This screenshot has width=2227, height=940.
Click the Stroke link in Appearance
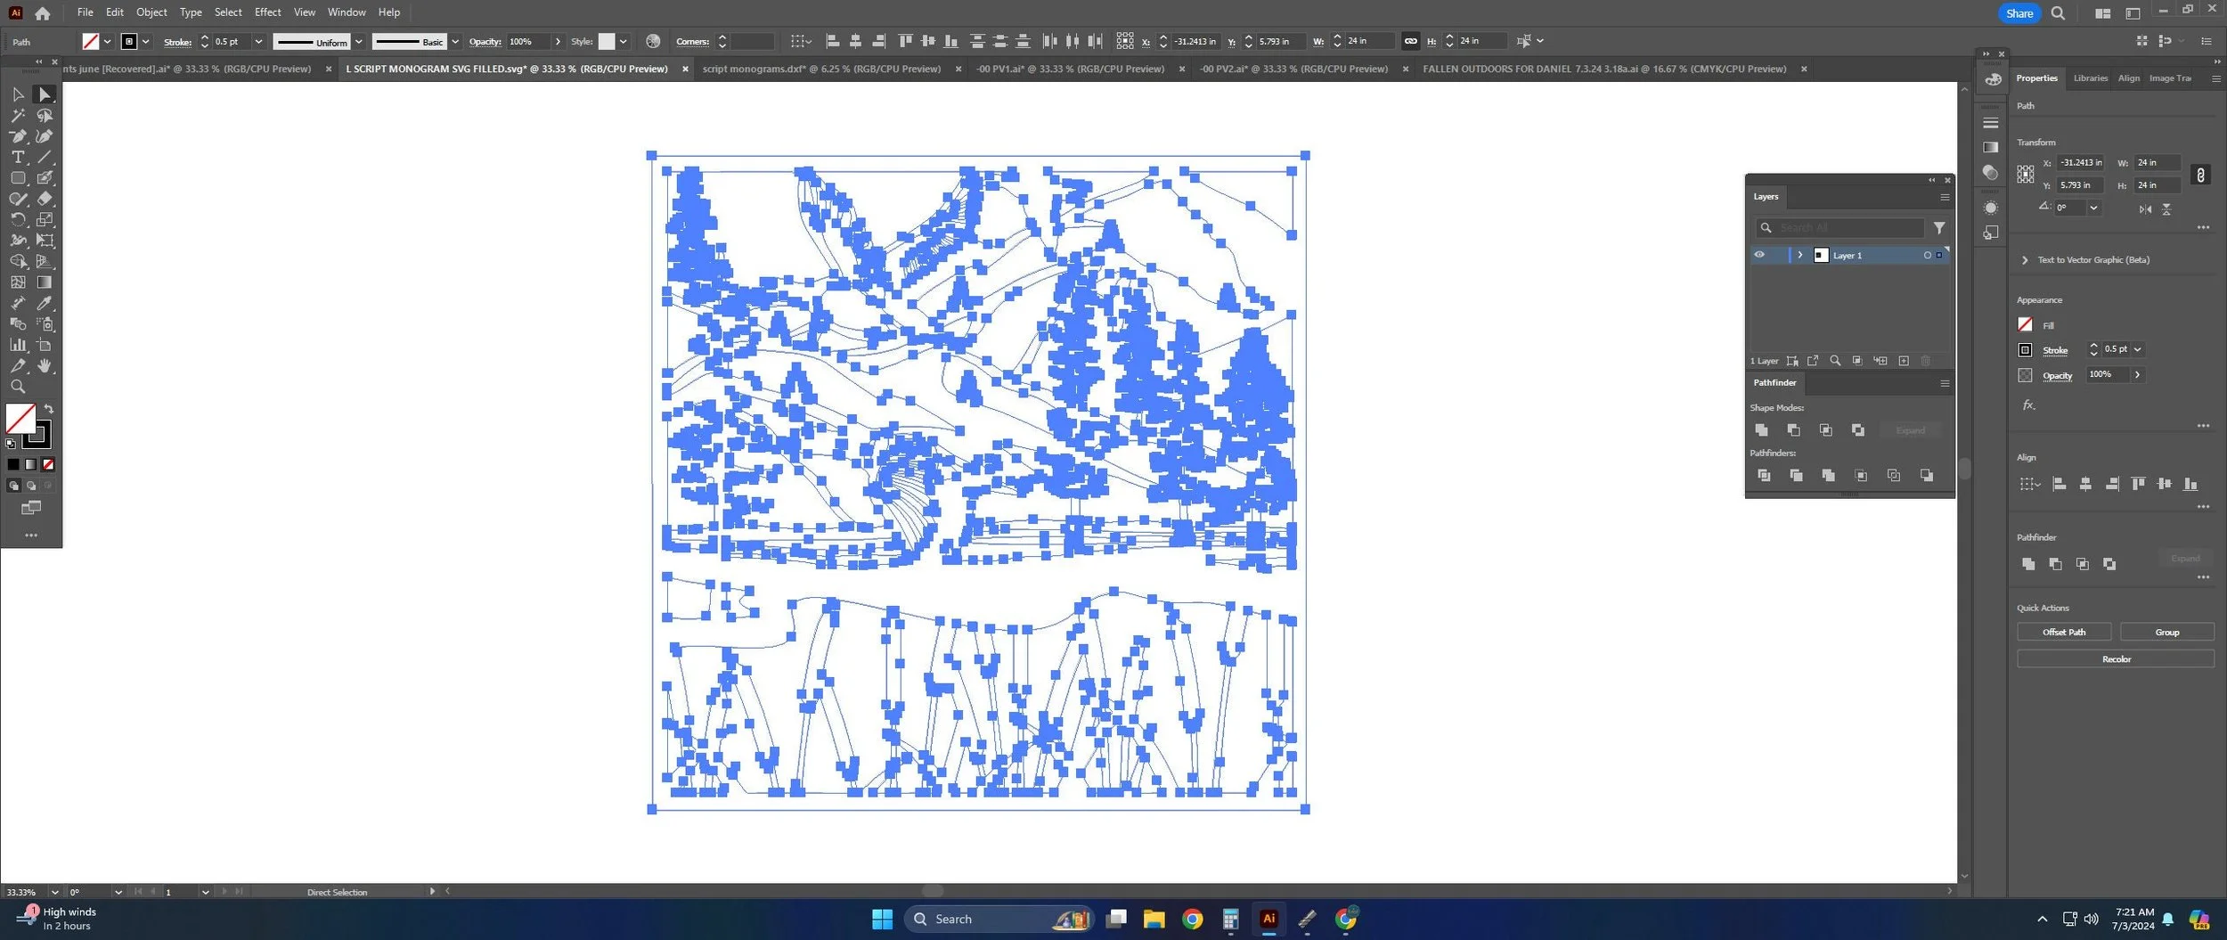pyautogui.click(x=2054, y=351)
